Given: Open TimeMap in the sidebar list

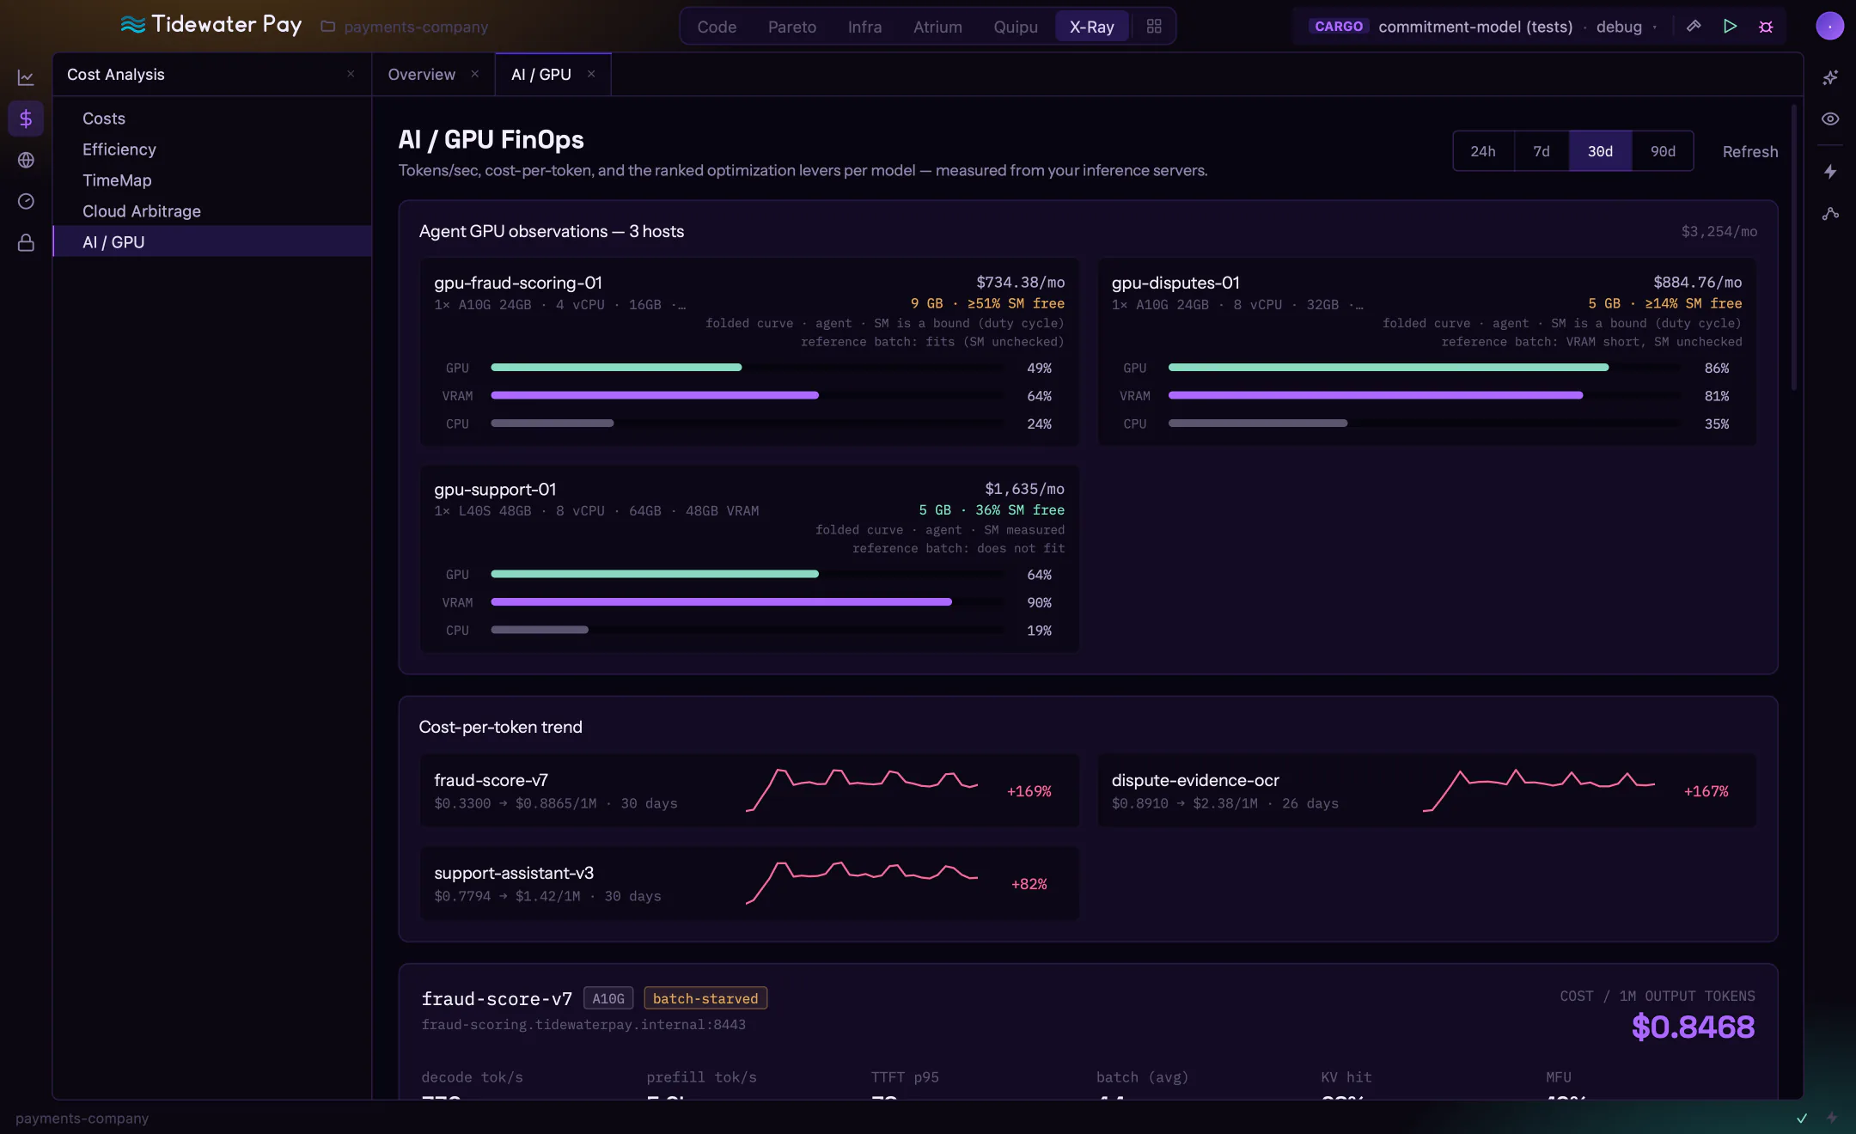Looking at the screenshot, I should point(212,180).
